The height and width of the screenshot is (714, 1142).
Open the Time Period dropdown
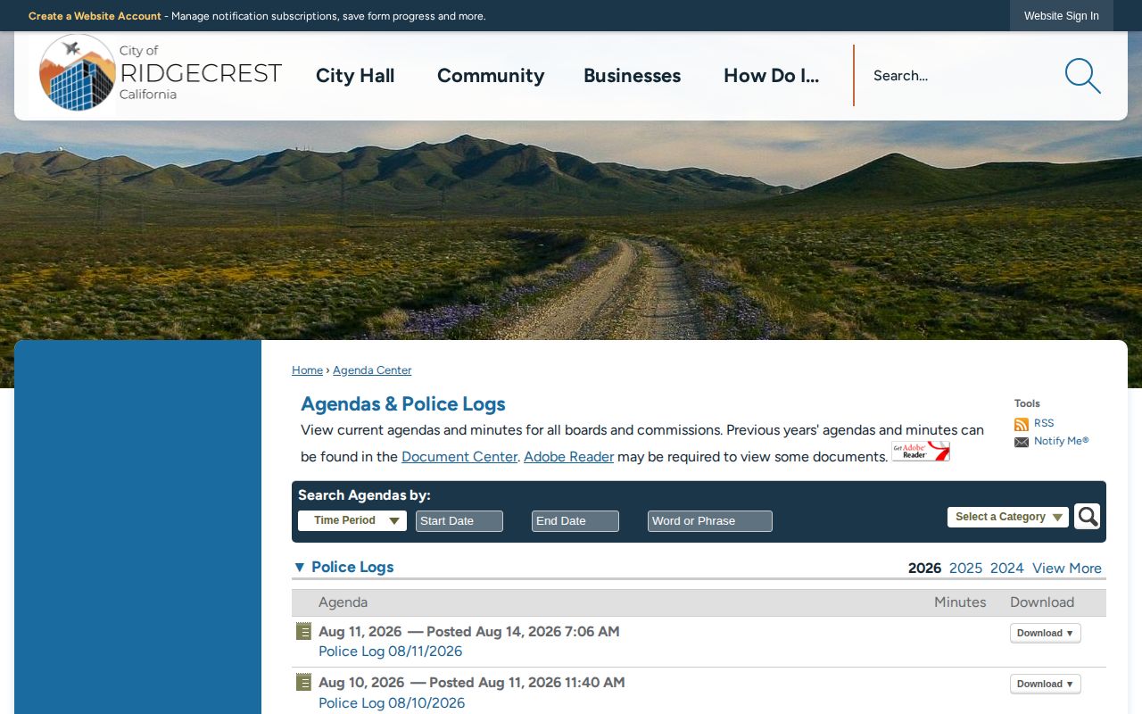352,520
